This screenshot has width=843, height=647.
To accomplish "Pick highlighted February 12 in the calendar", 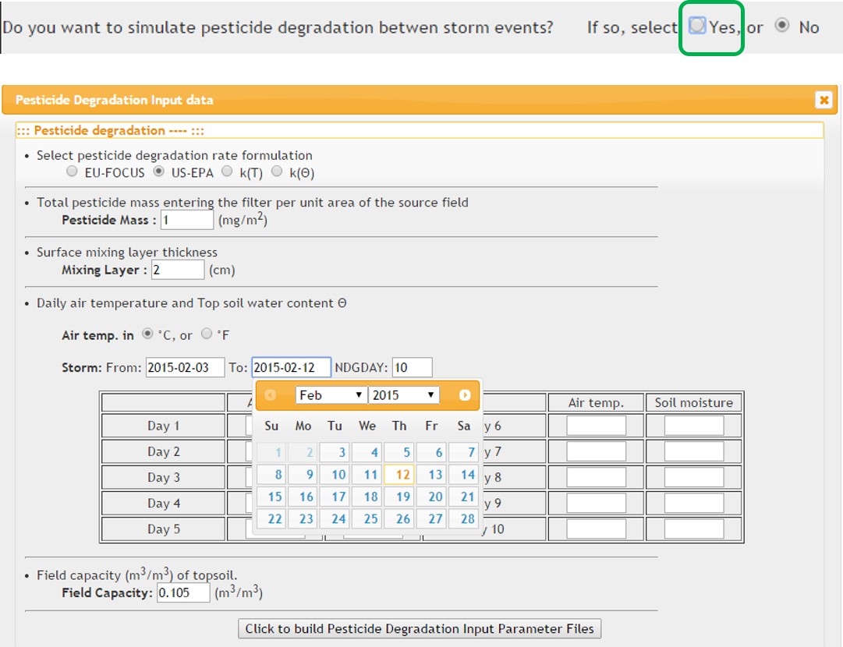I will point(399,475).
